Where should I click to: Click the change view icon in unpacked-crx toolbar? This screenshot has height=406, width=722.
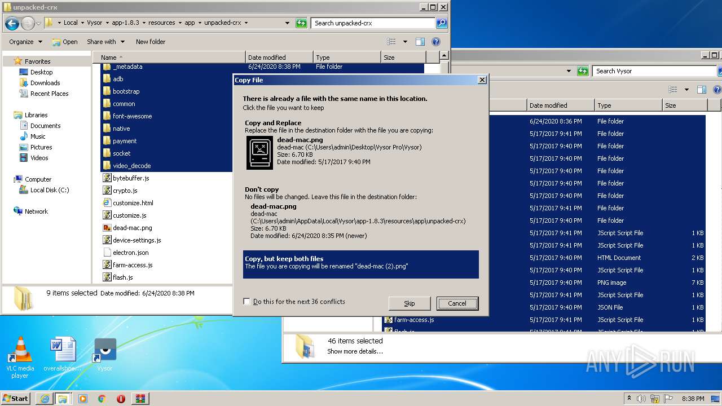391,42
